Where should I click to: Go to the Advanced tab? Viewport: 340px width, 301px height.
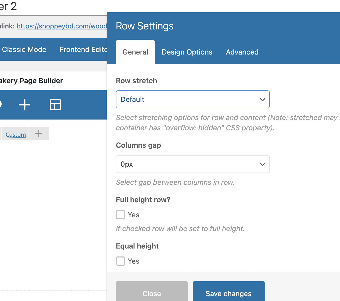(242, 52)
